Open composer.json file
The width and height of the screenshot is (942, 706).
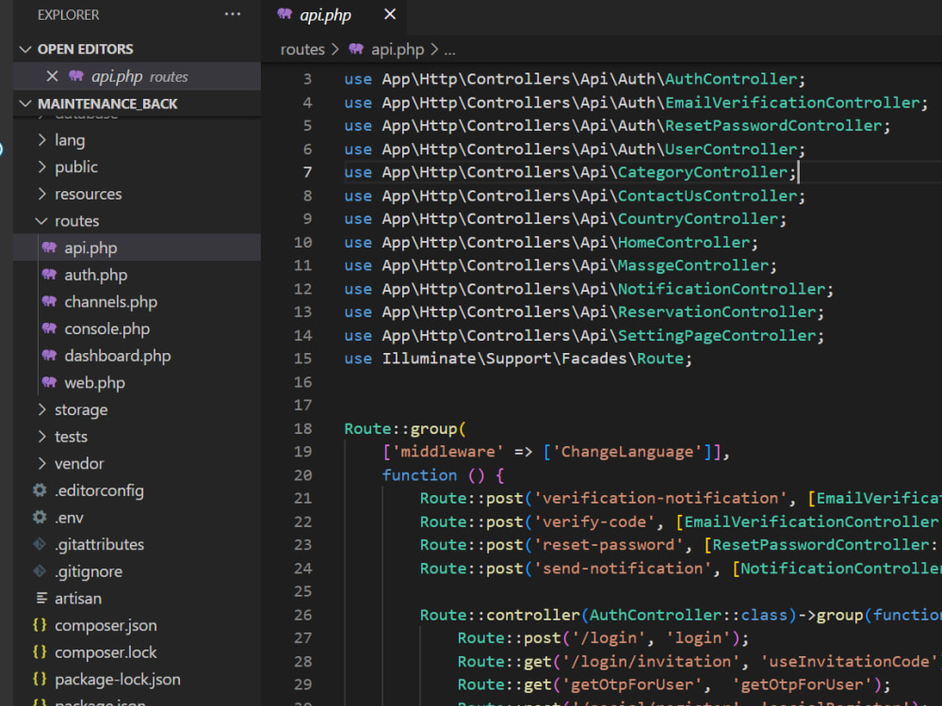pyautogui.click(x=106, y=626)
